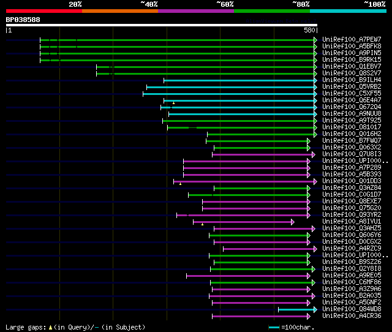The image size is (392, 332).
Task: Click the arrowhead ending the A4RZC9 bar
Action: click(x=315, y=249)
